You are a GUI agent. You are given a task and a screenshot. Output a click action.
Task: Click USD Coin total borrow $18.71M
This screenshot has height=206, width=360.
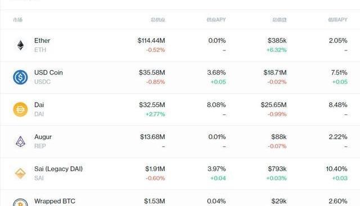click(275, 72)
